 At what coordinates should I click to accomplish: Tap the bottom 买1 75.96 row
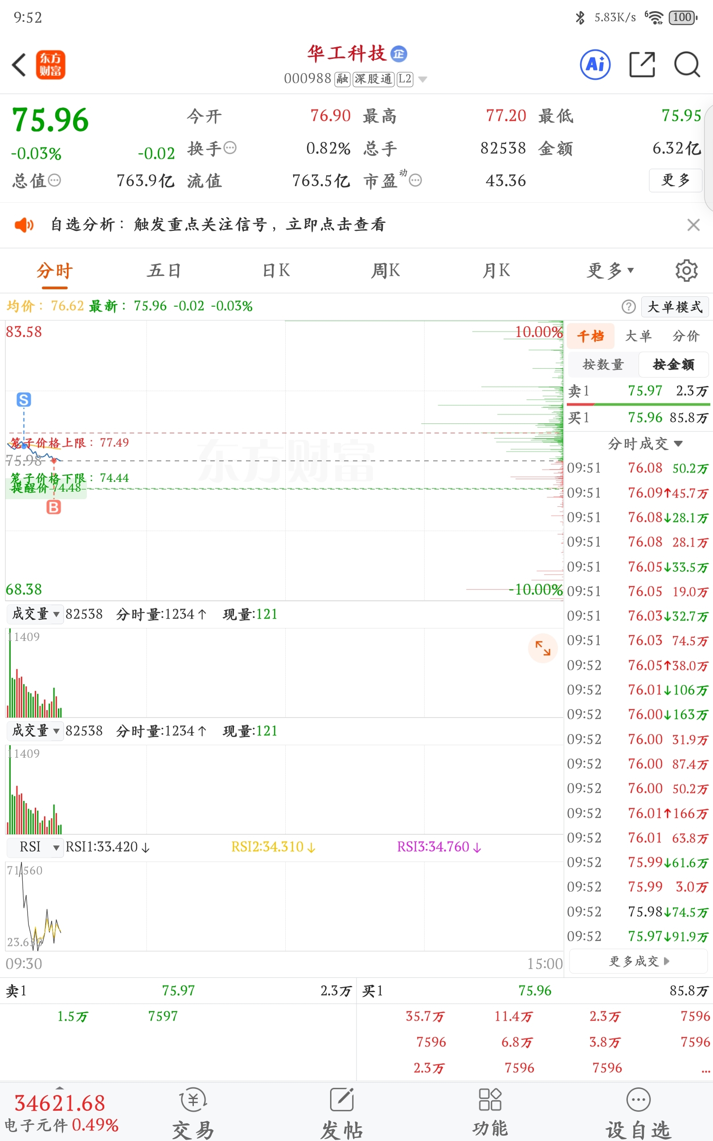(x=535, y=991)
